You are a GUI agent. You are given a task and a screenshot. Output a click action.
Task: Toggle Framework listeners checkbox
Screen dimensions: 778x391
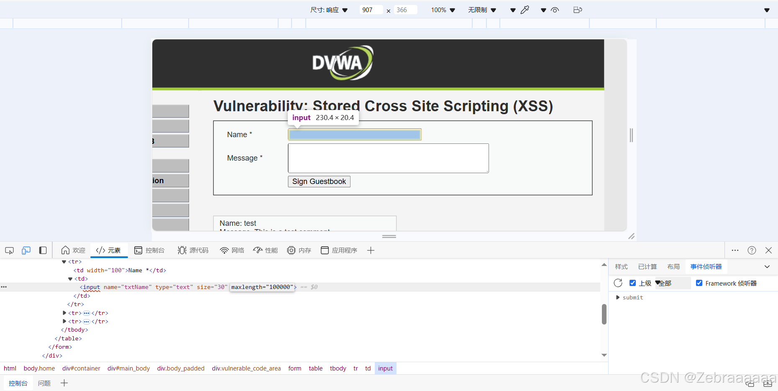[x=699, y=283]
